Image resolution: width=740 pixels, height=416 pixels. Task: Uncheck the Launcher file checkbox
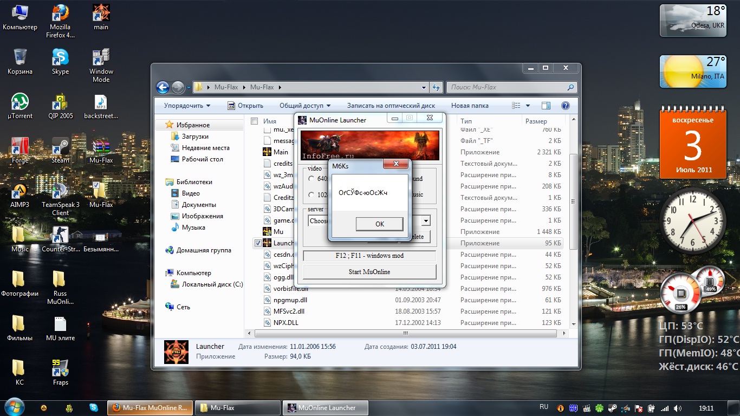[x=258, y=243]
